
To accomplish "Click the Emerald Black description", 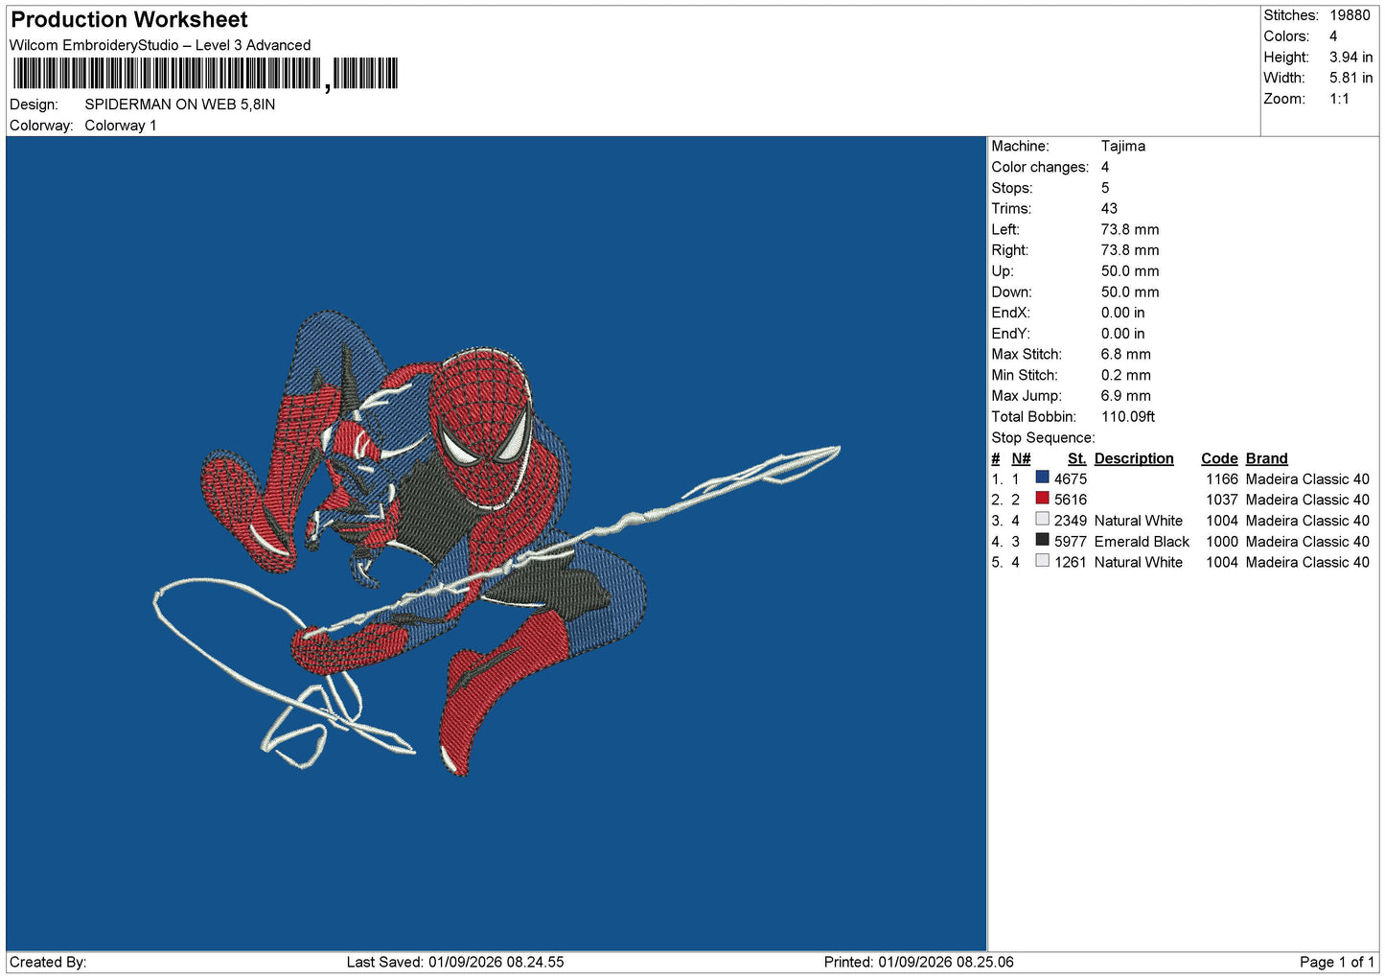I will point(1142,542).
